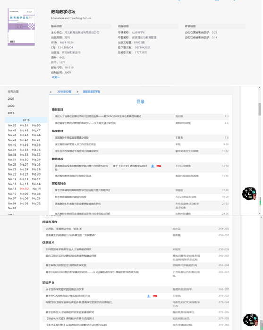Viewport: 263px width, 330px height.
Task: Go to next issue with right arrow
Action: pyautogui.click(x=77, y=92)
